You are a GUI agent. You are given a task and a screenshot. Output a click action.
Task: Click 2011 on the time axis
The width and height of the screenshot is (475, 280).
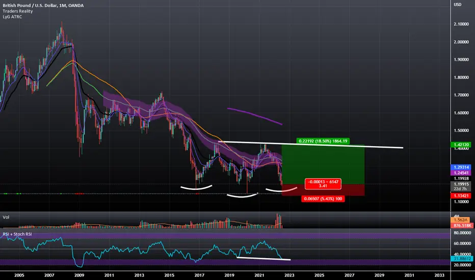pyautogui.click(x=110, y=275)
